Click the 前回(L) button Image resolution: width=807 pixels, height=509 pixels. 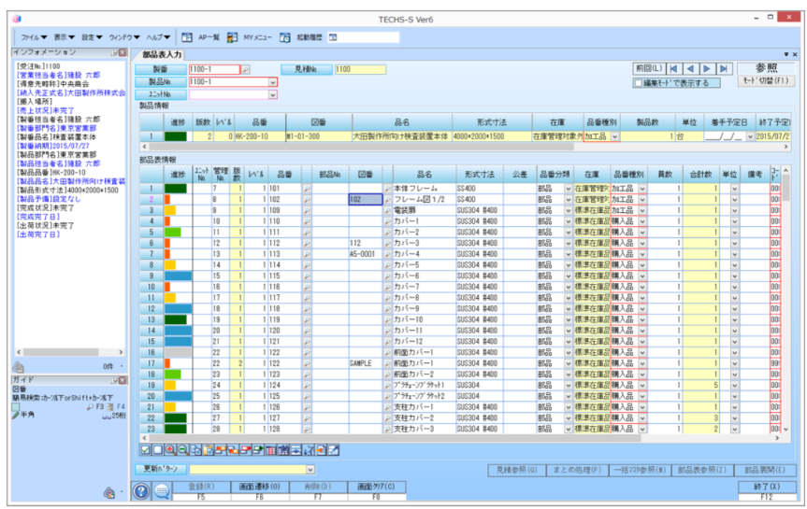coord(648,69)
